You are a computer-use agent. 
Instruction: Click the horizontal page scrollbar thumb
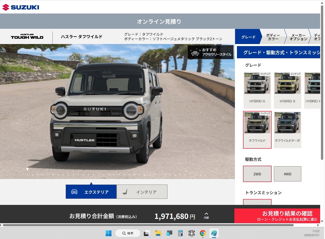tap(148, 225)
